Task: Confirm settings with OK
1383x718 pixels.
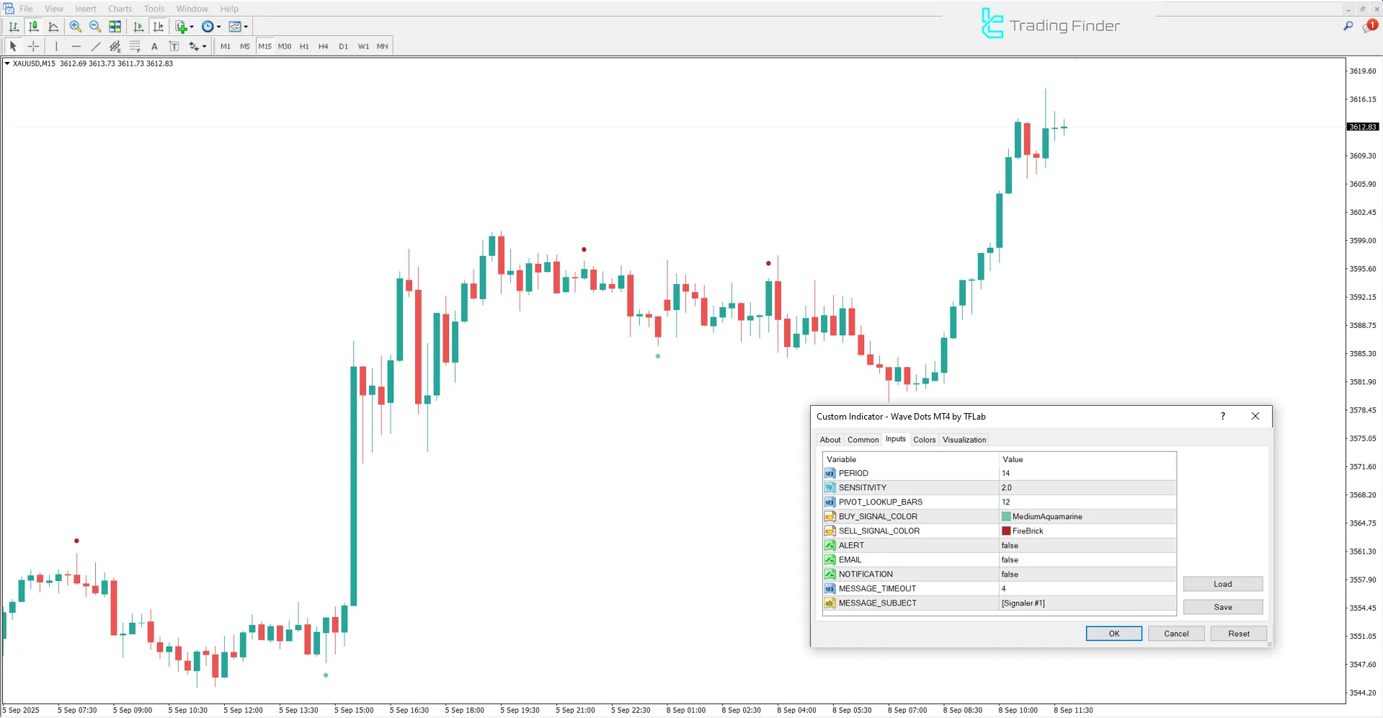Action: click(1113, 633)
